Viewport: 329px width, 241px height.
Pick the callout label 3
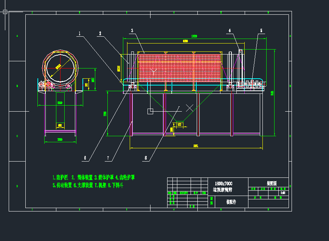click(132, 31)
